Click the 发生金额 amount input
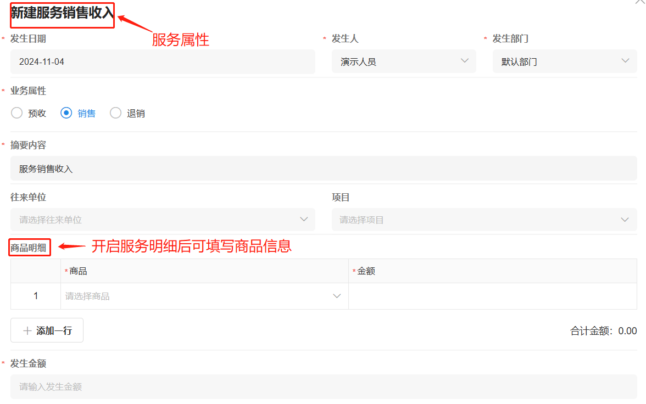Image resolution: width=646 pixels, height=404 pixels. pos(323,386)
